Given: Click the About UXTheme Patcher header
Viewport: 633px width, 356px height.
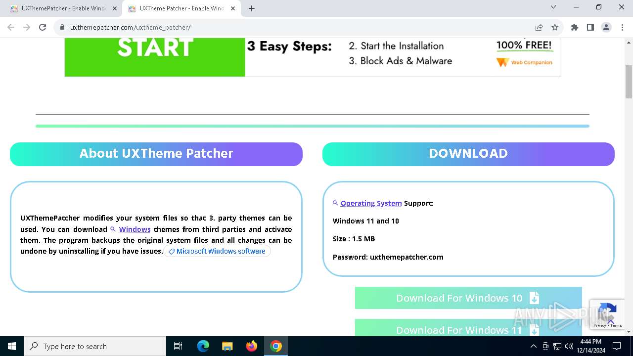Looking at the screenshot, I should (156, 154).
